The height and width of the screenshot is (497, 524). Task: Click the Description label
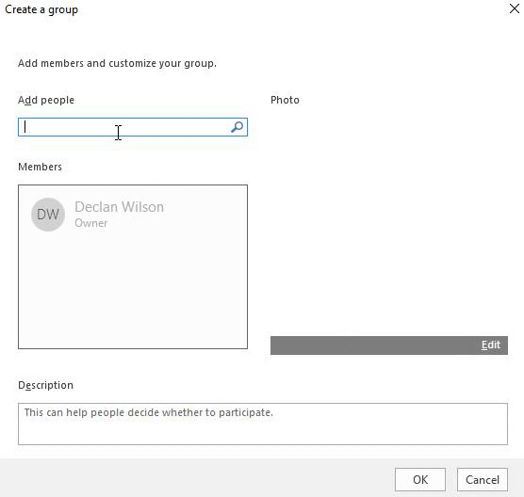(46, 385)
